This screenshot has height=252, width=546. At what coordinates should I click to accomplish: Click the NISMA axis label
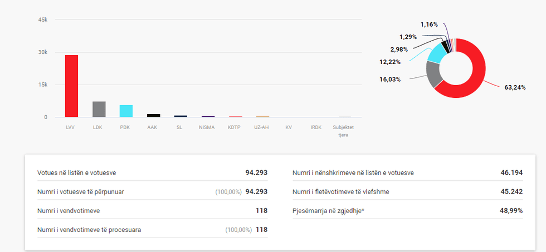pyautogui.click(x=207, y=127)
